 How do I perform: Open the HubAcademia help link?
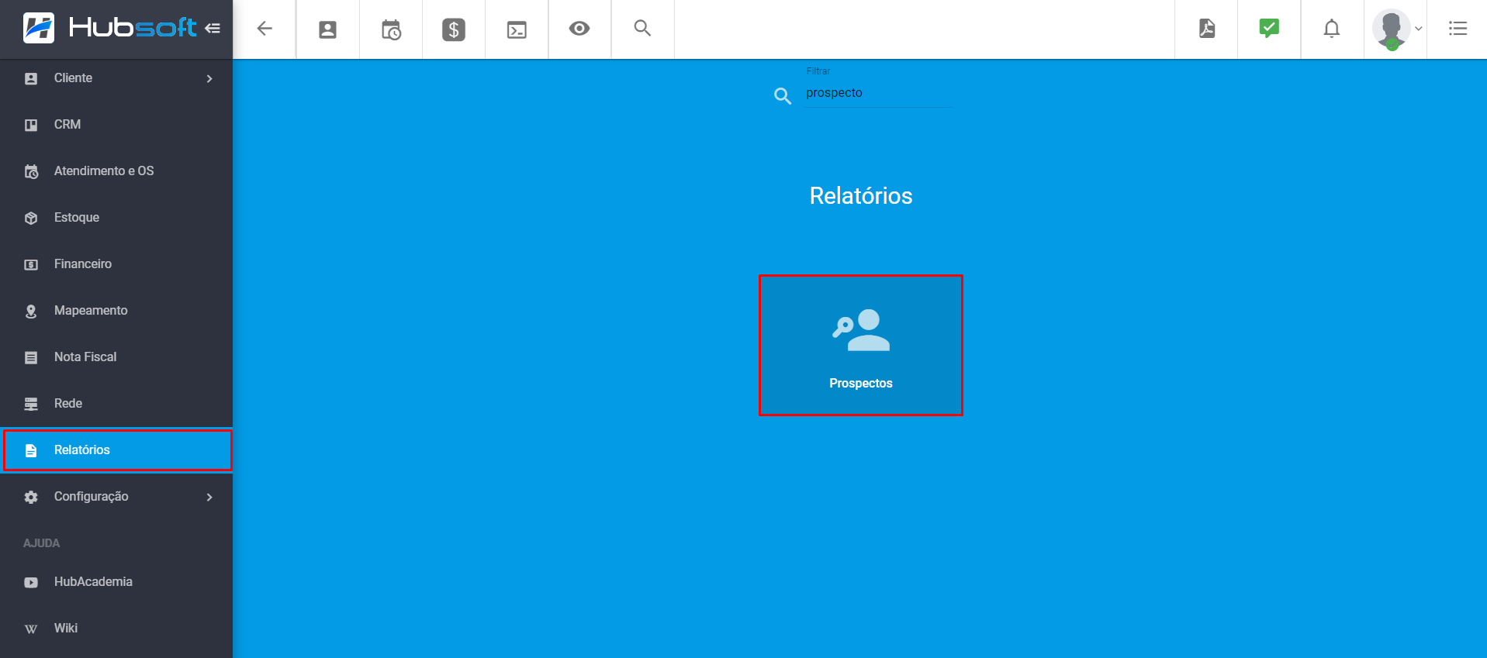coord(116,582)
